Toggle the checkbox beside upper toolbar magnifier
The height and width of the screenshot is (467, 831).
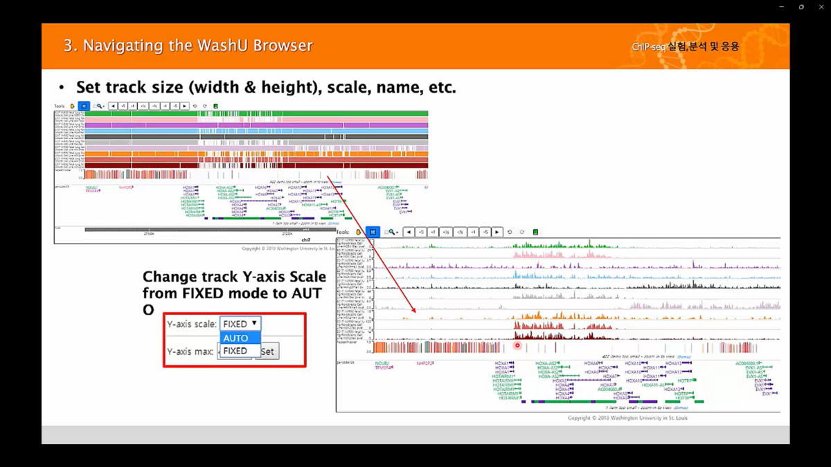point(95,107)
